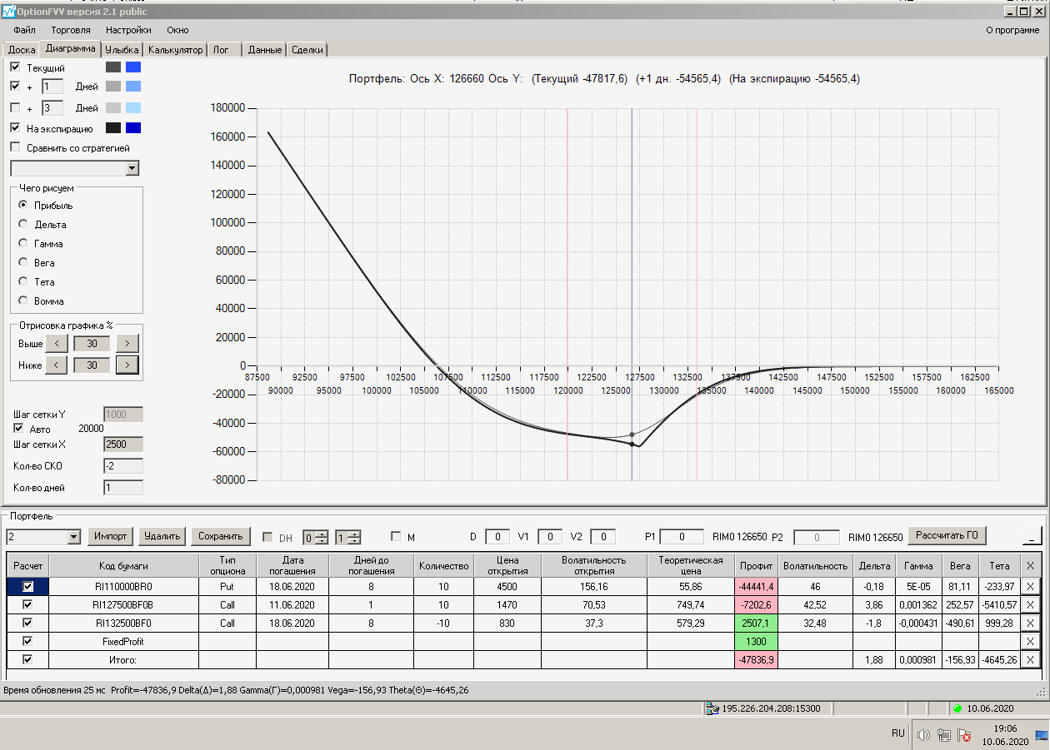Click the RU language indicator in tray

(897, 733)
